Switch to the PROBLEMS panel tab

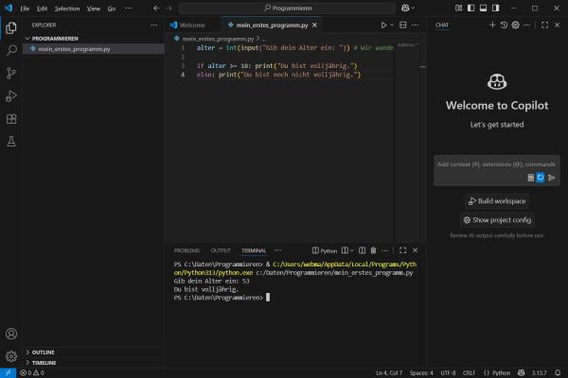(186, 250)
